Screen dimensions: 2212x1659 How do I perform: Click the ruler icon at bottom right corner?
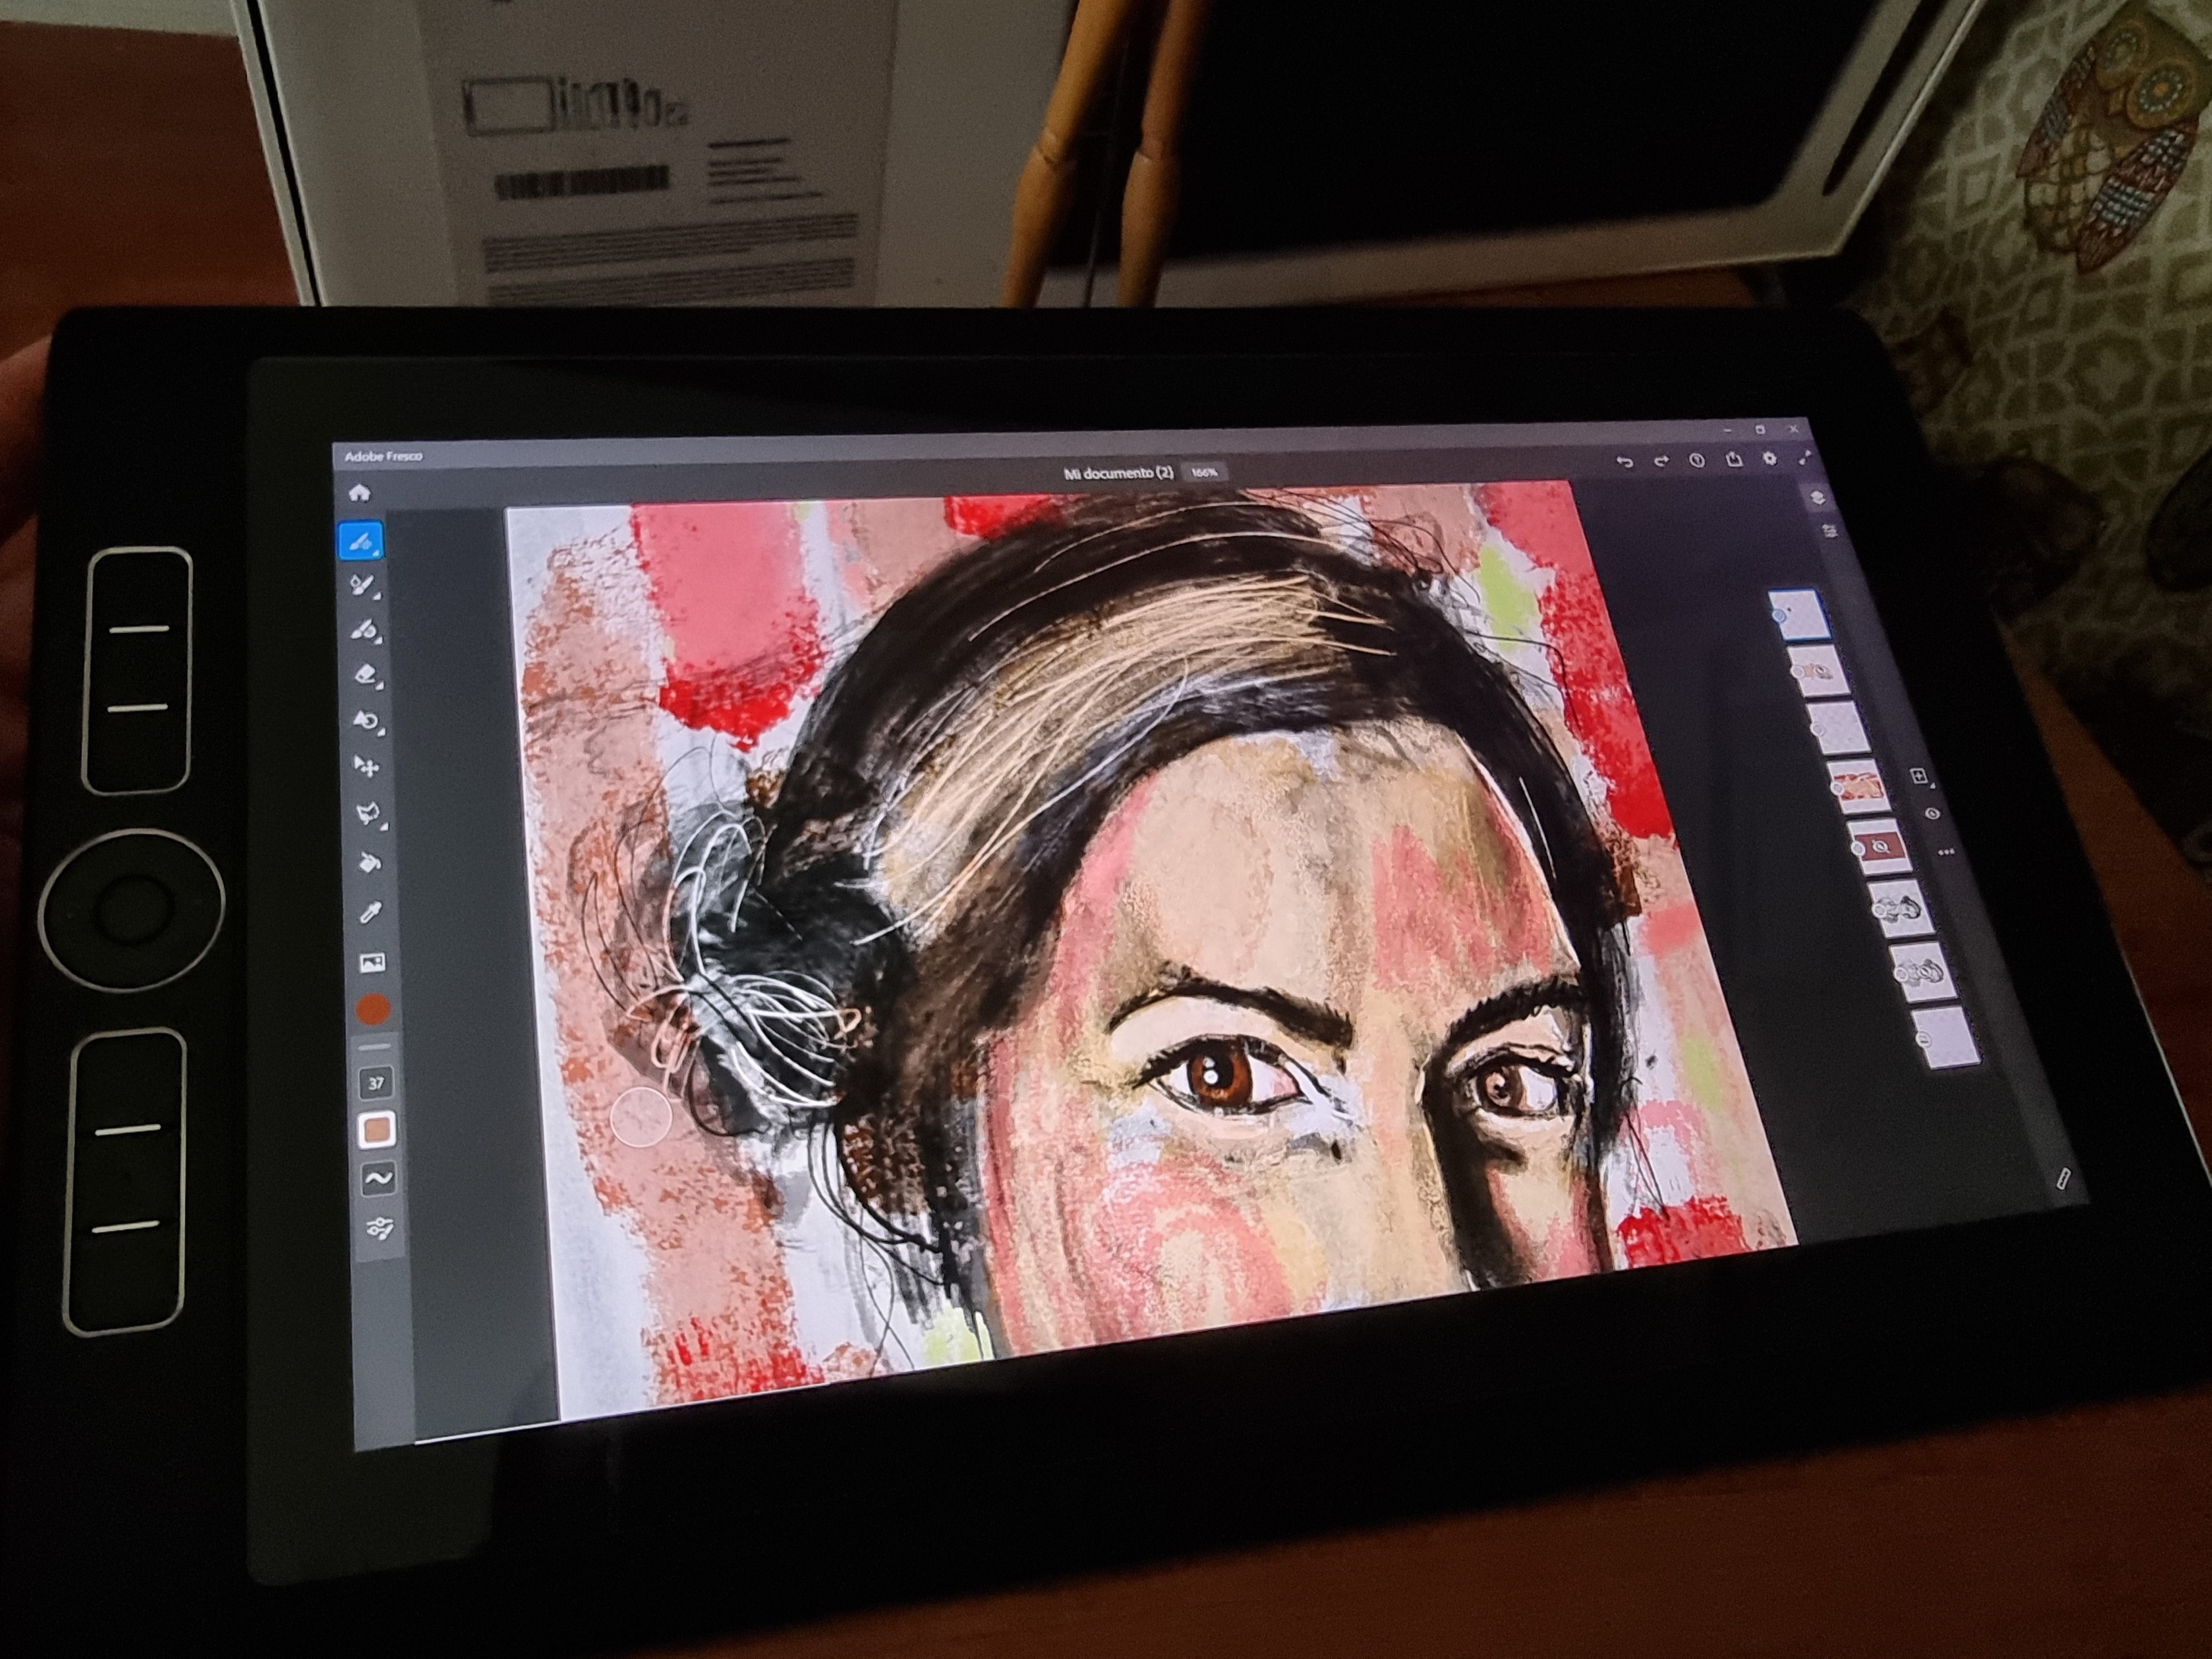[2063, 1179]
